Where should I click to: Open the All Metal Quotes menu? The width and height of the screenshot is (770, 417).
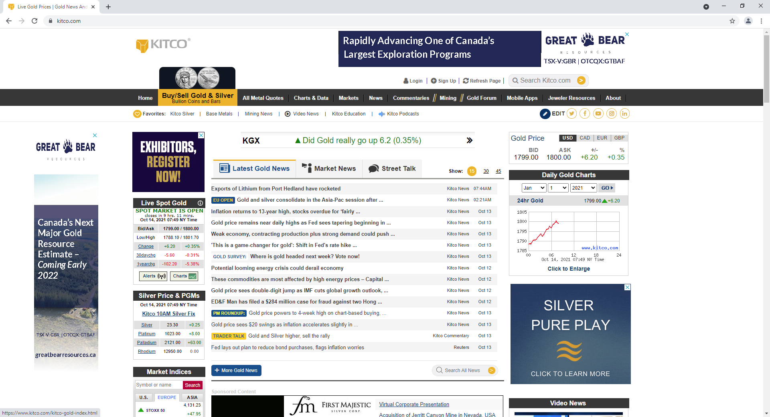pyautogui.click(x=263, y=98)
